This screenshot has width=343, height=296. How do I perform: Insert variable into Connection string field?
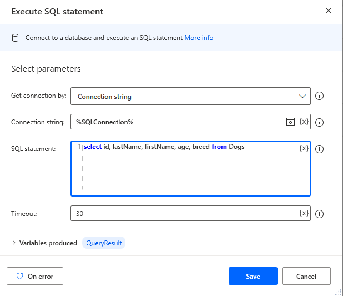pos(304,122)
